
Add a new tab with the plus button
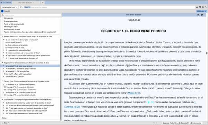tap(43, 3)
